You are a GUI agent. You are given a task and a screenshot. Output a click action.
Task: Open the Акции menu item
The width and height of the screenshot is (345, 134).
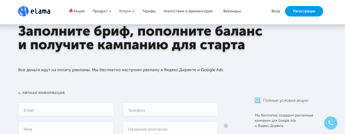click(x=79, y=11)
